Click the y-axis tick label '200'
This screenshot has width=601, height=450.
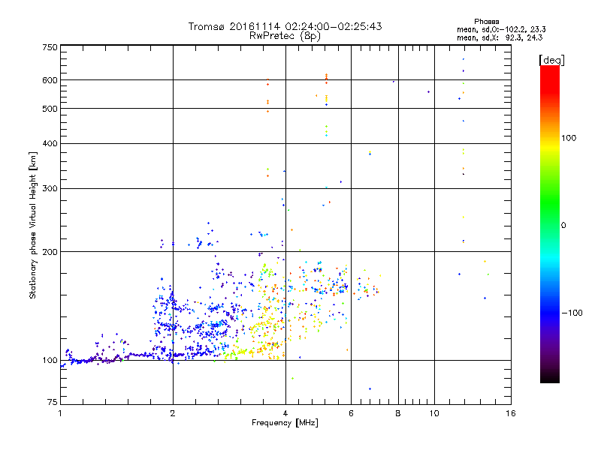[x=50, y=252]
